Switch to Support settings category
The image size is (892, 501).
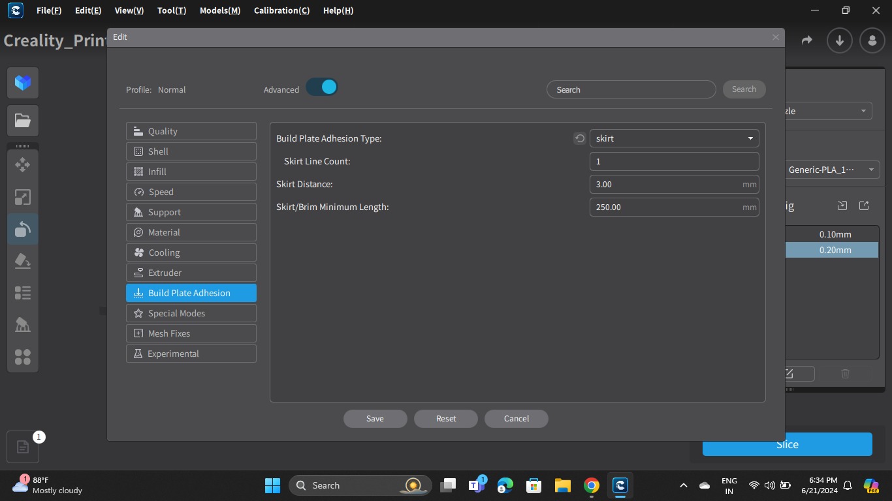(x=191, y=212)
